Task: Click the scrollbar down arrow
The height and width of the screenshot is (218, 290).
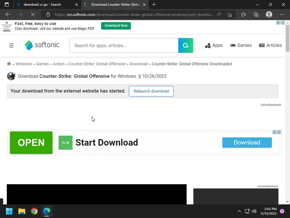Action: [x=287, y=202]
